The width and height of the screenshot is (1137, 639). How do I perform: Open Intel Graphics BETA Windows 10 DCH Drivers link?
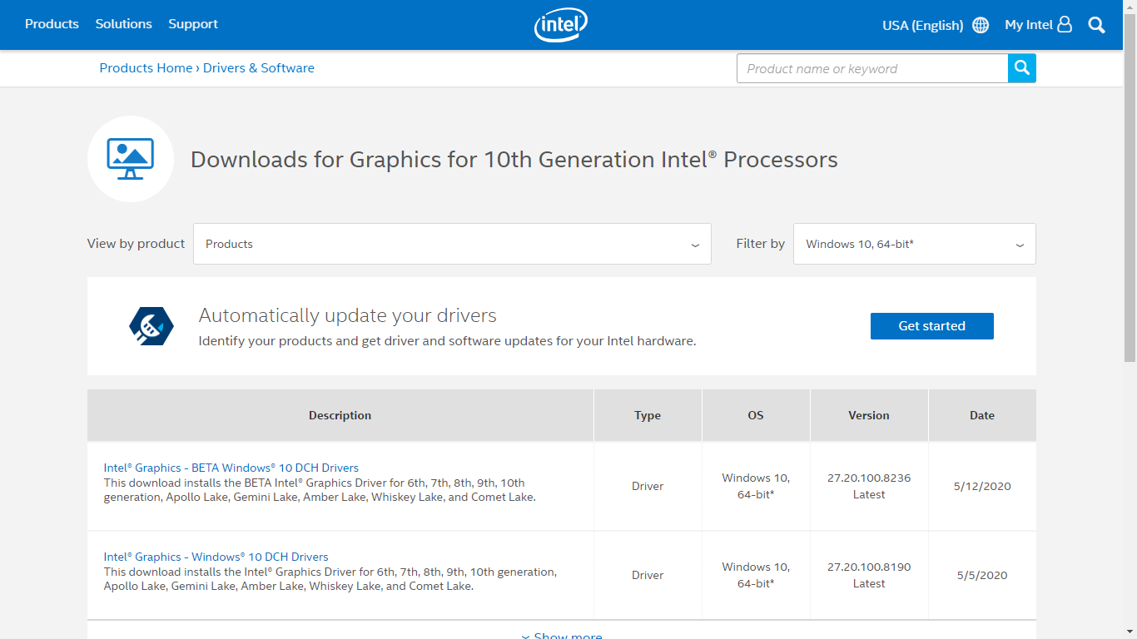coord(231,467)
